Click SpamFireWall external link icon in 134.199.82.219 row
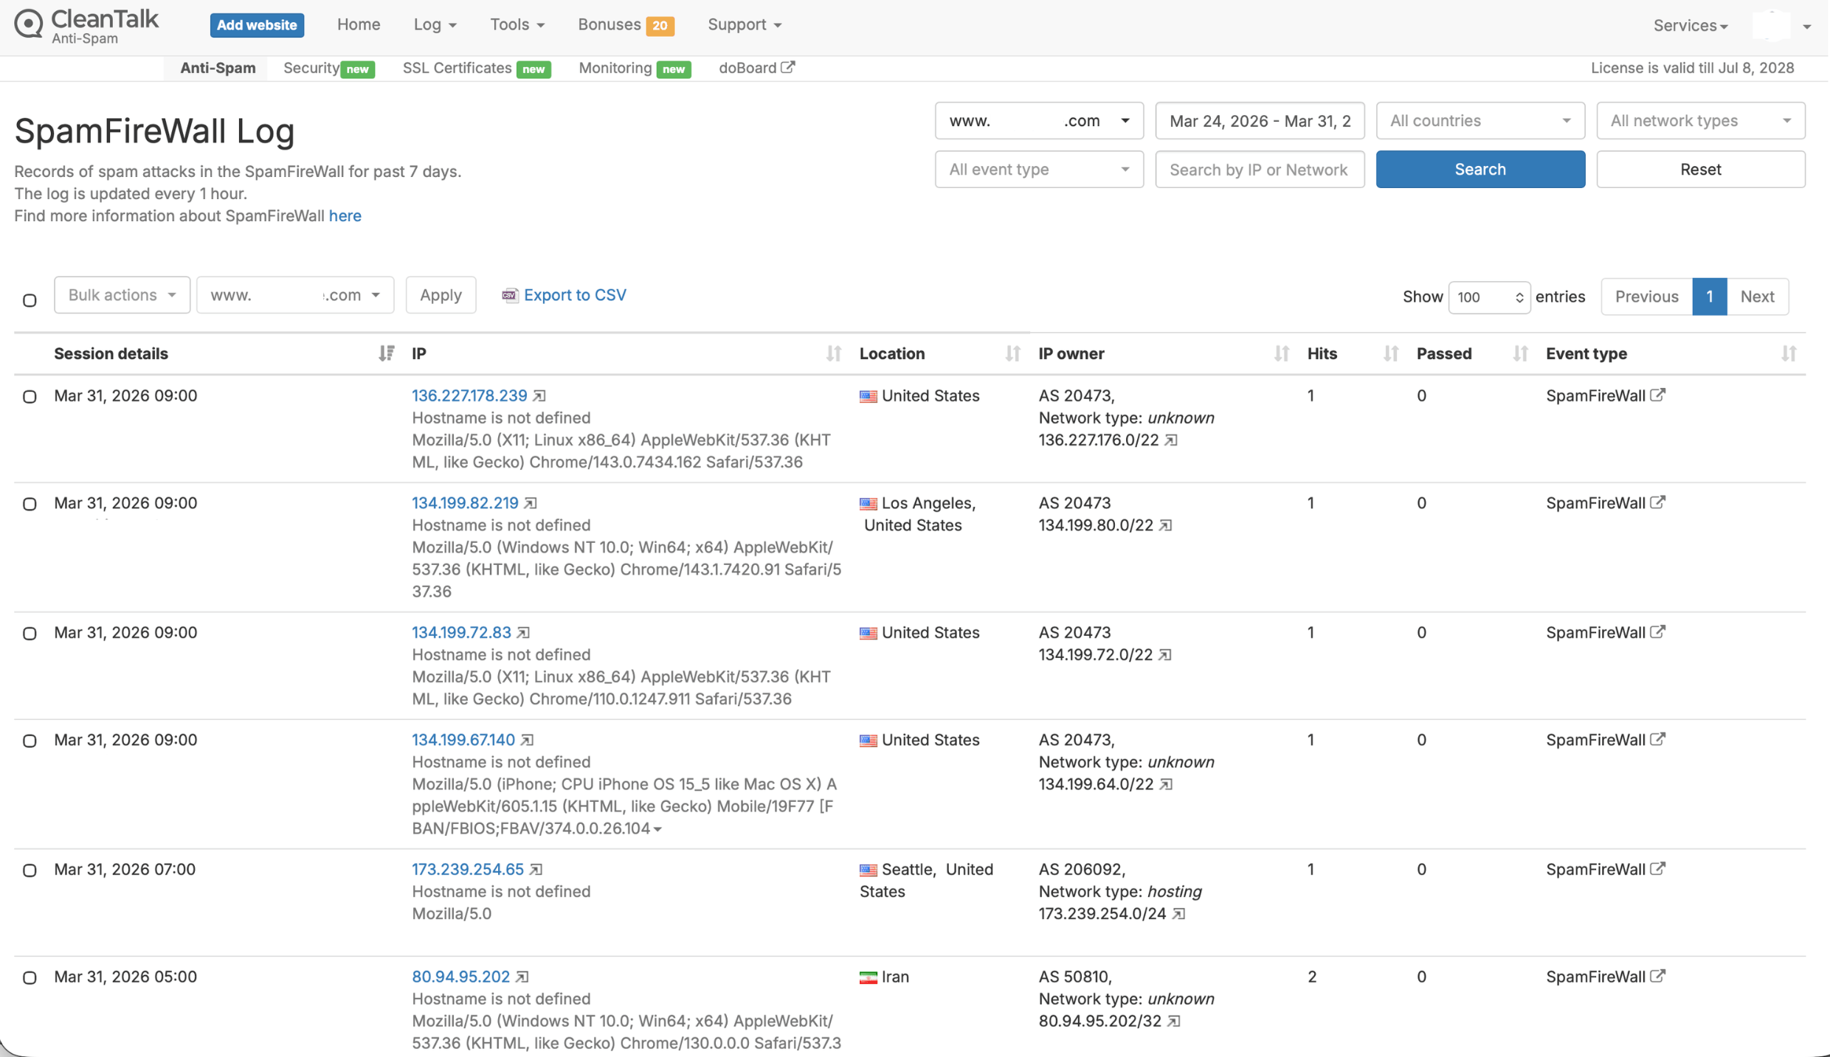This screenshot has height=1057, width=1830. [x=1658, y=502]
